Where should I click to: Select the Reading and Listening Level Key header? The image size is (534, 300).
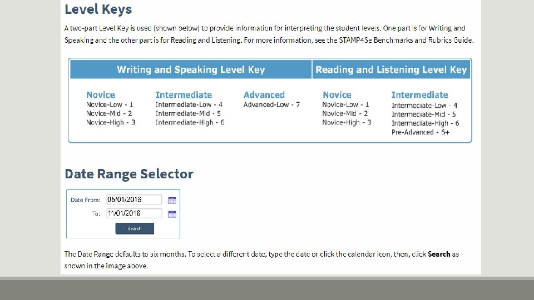click(x=391, y=69)
